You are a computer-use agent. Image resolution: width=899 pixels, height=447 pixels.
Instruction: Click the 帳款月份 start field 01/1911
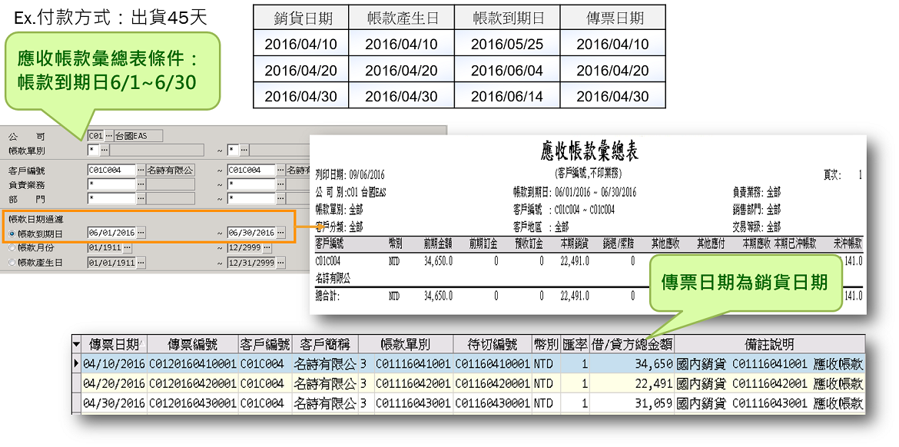(104, 248)
